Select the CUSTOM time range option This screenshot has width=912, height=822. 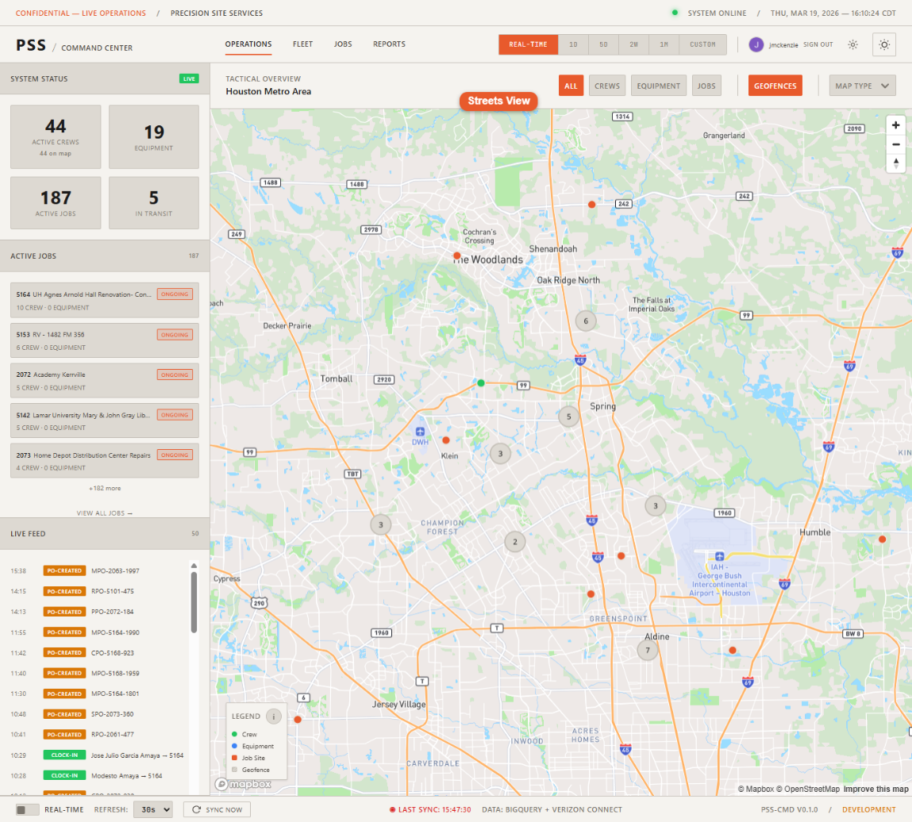tap(702, 44)
